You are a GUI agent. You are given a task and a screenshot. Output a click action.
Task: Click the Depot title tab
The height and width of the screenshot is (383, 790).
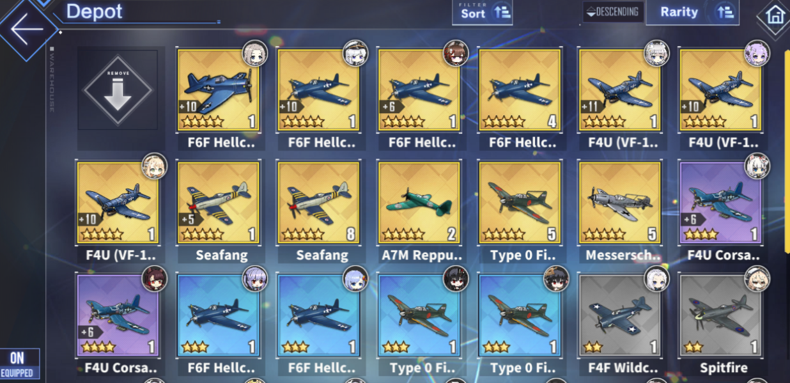tap(95, 11)
